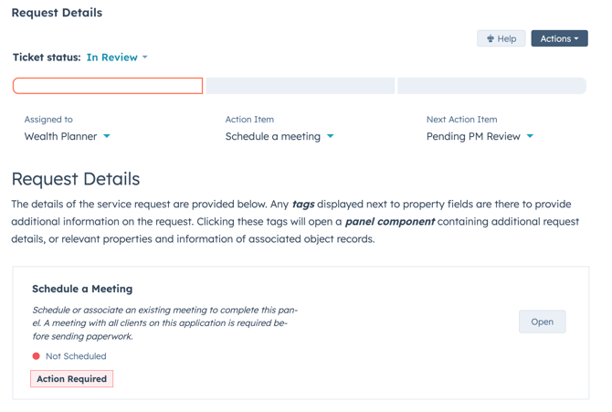
Task: Expand the Pending PM Review dropdown
Action: (x=473, y=136)
